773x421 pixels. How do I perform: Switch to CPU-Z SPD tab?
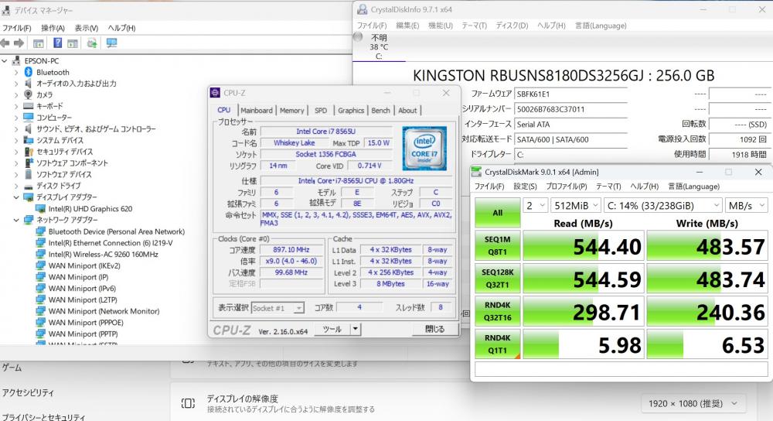coord(321,111)
